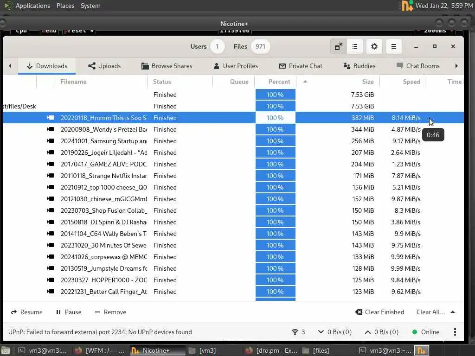Screen dimensions: 475x356
Task: Switch to the Downloads tab
Action: tap(47, 66)
